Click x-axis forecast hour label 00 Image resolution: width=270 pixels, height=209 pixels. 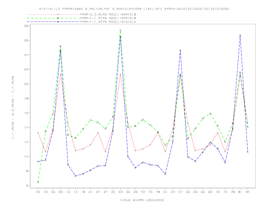tap(38, 192)
